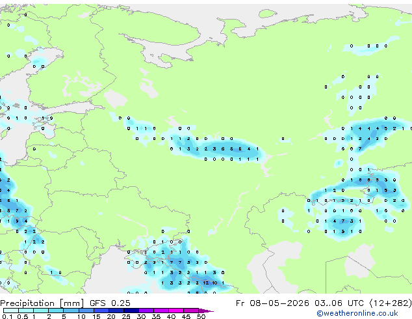Click the '50' legend scale label
Screen dimensions: 412x319
[201, 316]
